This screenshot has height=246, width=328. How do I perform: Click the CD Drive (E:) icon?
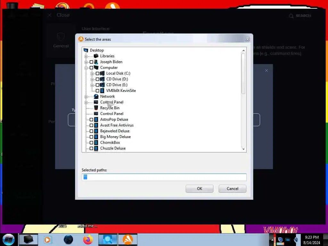(102, 85)
